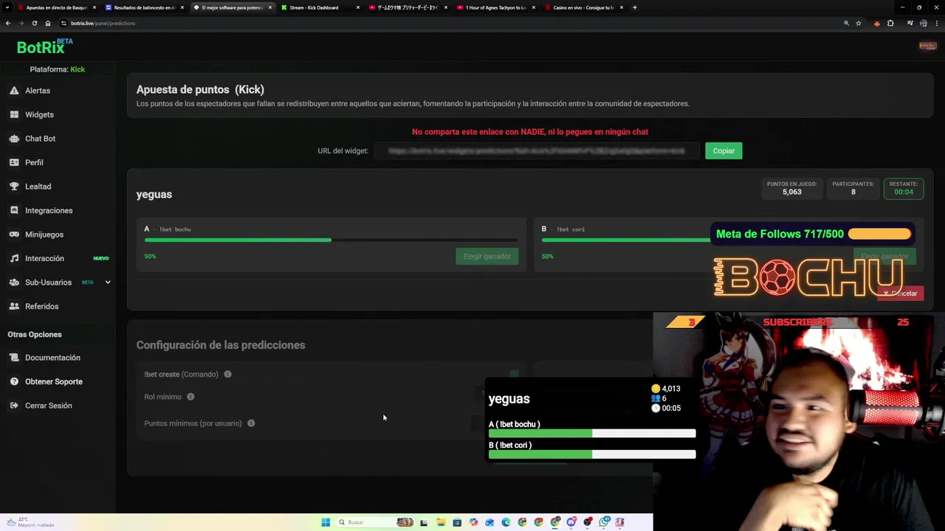Click the browser forward arrow

tap(21, 23)
